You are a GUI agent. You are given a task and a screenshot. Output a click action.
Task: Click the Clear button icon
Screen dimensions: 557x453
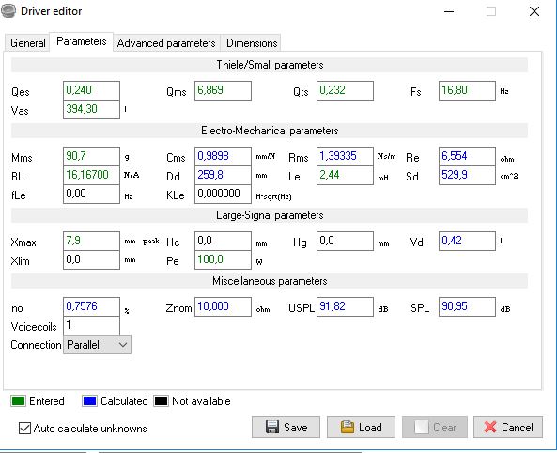[x=422, y=427]
